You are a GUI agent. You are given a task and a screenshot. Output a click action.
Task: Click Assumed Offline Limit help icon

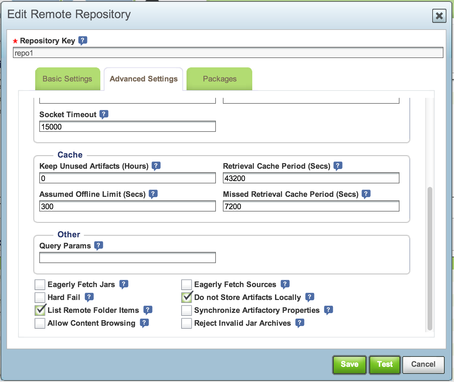pos(153,194)
